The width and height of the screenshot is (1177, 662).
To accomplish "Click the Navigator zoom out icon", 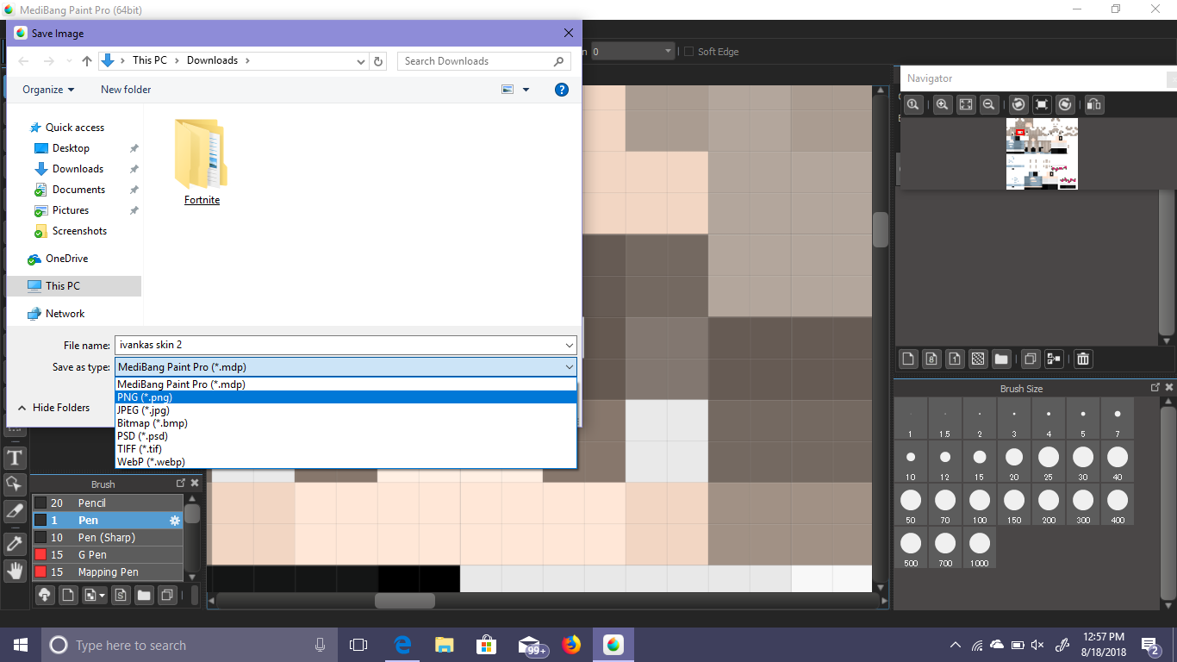I will pos(989,104).
